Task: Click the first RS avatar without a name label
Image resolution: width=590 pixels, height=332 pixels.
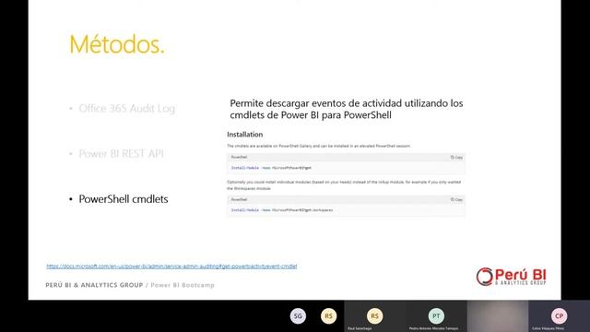Action: point(328,315)
